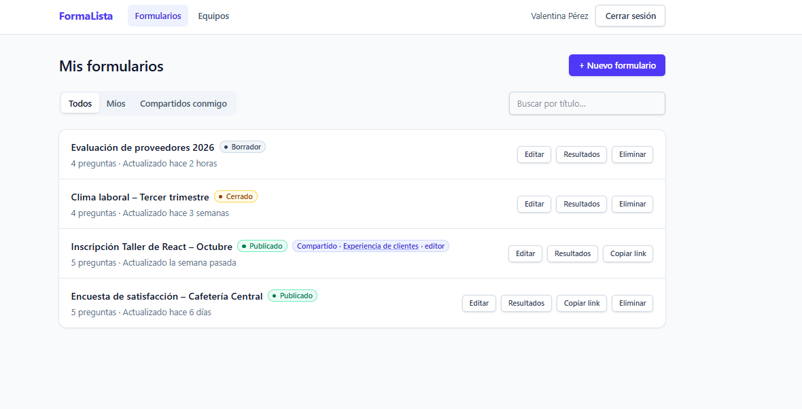Click the title Clima laboral – Tercer trimestre

tap(140, 197)
